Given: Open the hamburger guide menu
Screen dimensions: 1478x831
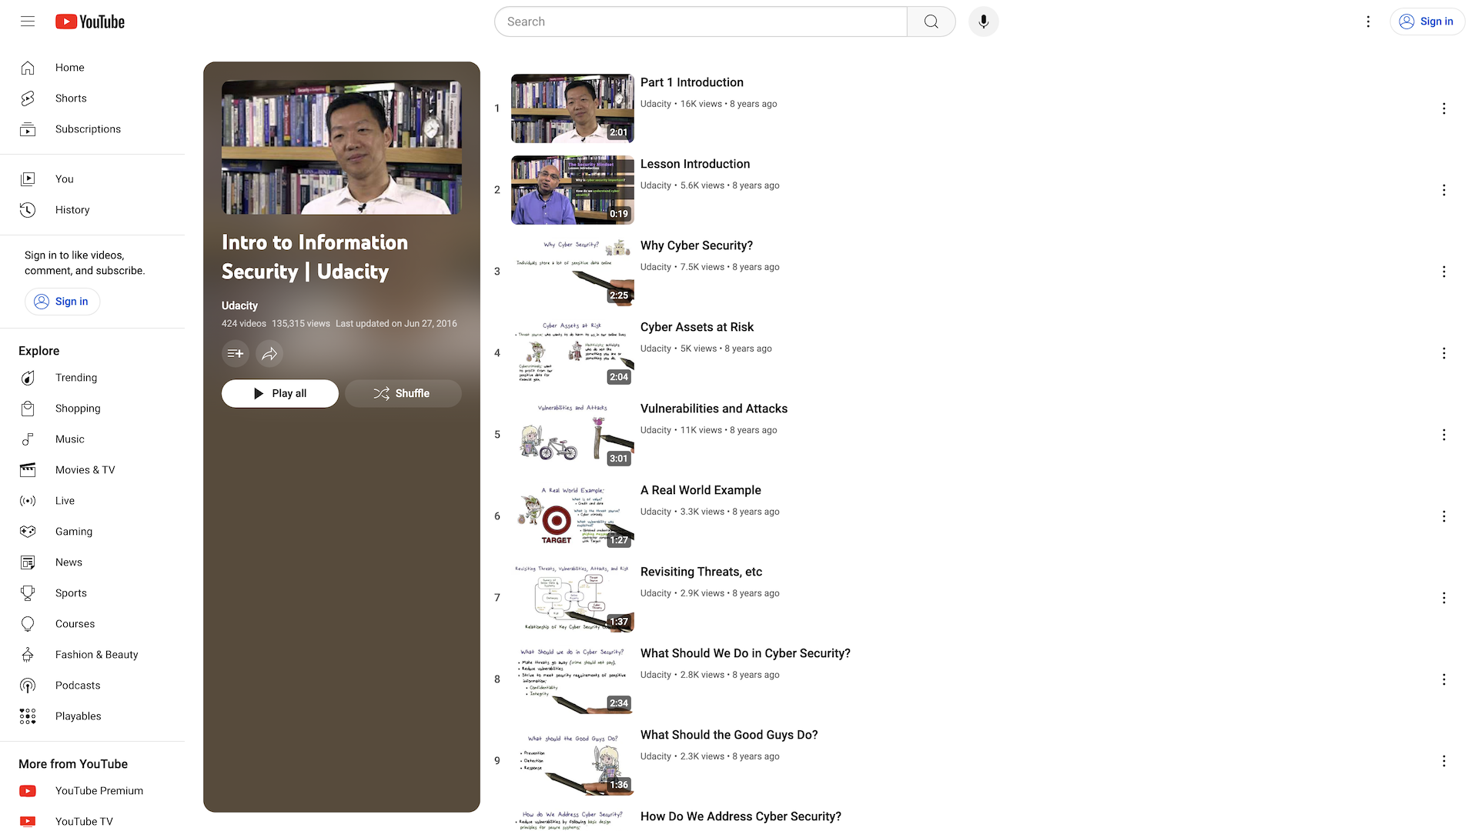Looking at the screenshot, I should (28, 22).
